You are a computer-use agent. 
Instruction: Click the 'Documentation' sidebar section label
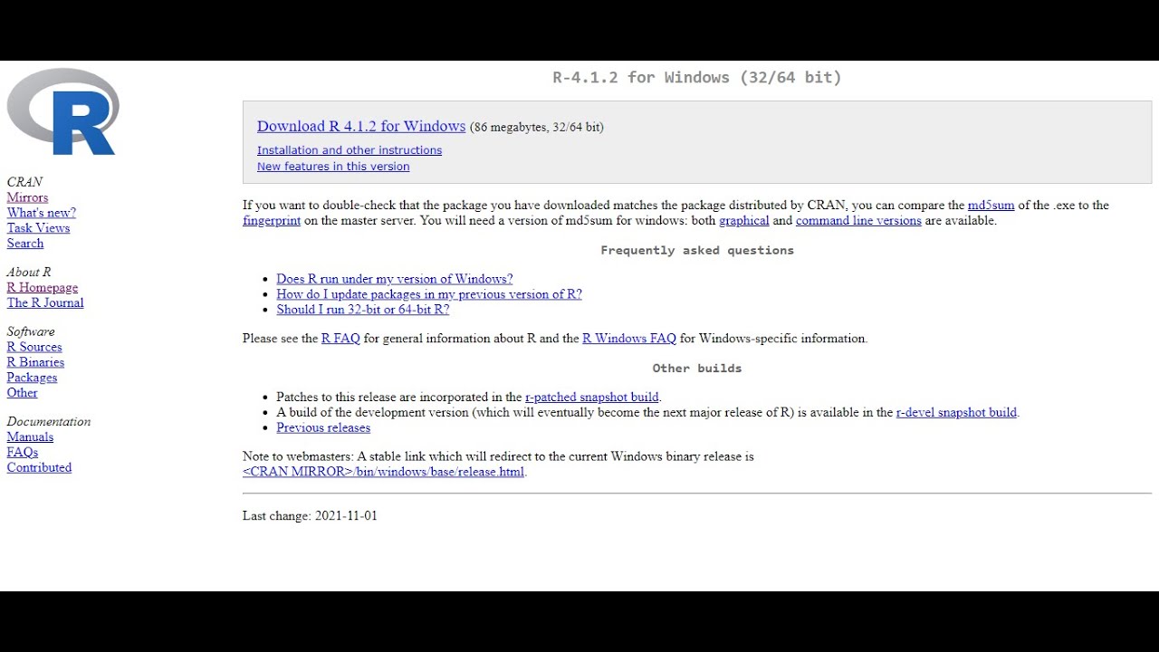point(49,422)
